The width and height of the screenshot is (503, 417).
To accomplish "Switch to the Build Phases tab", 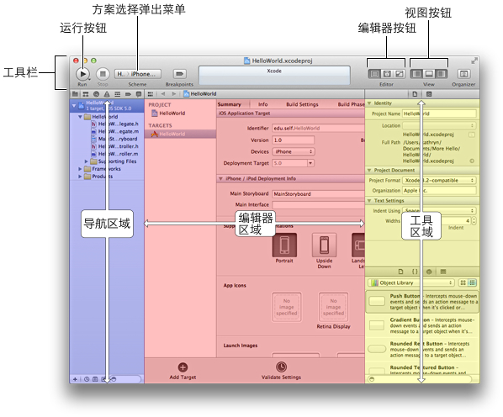I will pos(351,104).
